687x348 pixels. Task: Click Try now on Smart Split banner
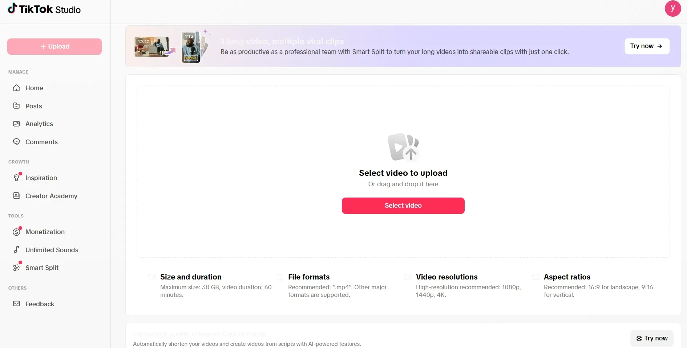point(647,46)
